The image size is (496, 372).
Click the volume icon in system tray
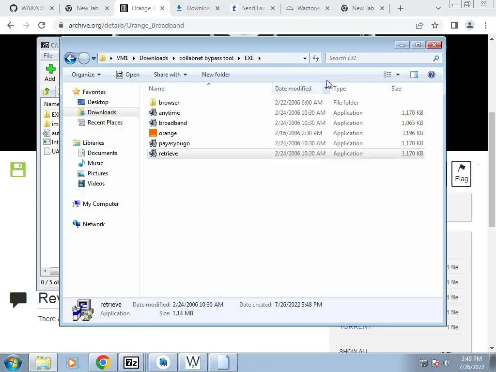tap(447, 363)
